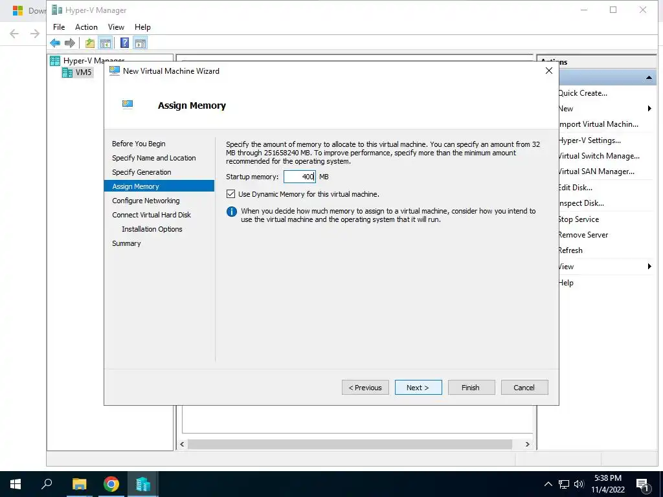
Task: Go to Connect Virtual Hard Disk step
Action: pos(152,215)
